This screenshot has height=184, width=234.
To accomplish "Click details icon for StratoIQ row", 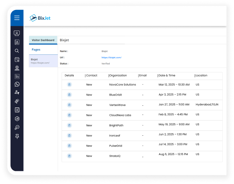I will 69,156.
